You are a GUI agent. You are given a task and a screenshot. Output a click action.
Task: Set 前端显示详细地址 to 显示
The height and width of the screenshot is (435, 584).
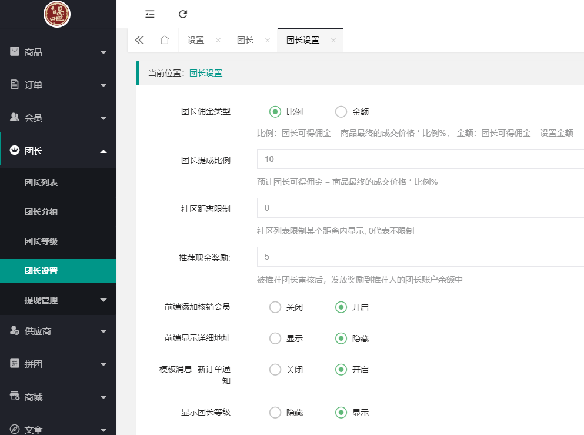tap(275, 338)
